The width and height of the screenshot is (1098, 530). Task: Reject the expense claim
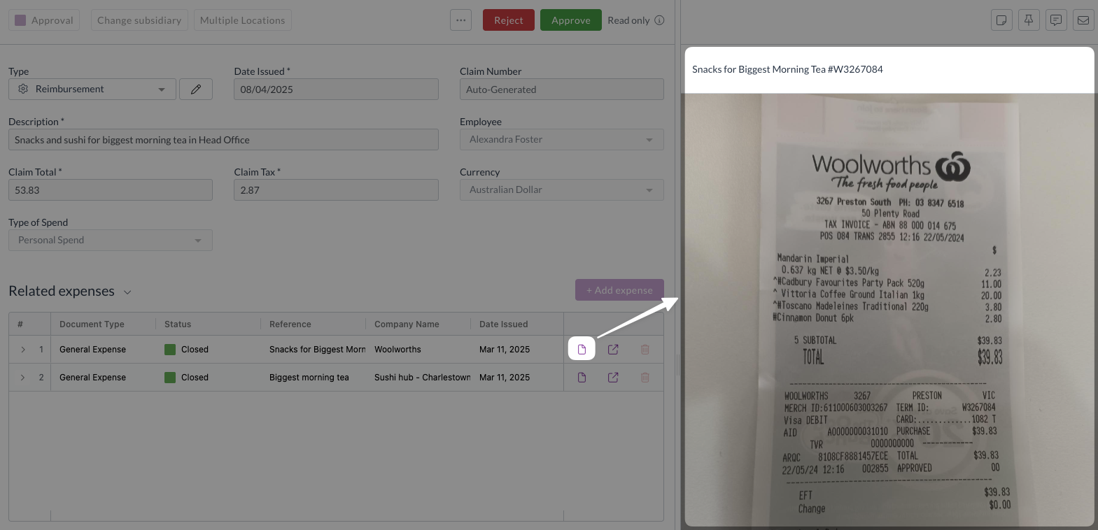(509, 20)
